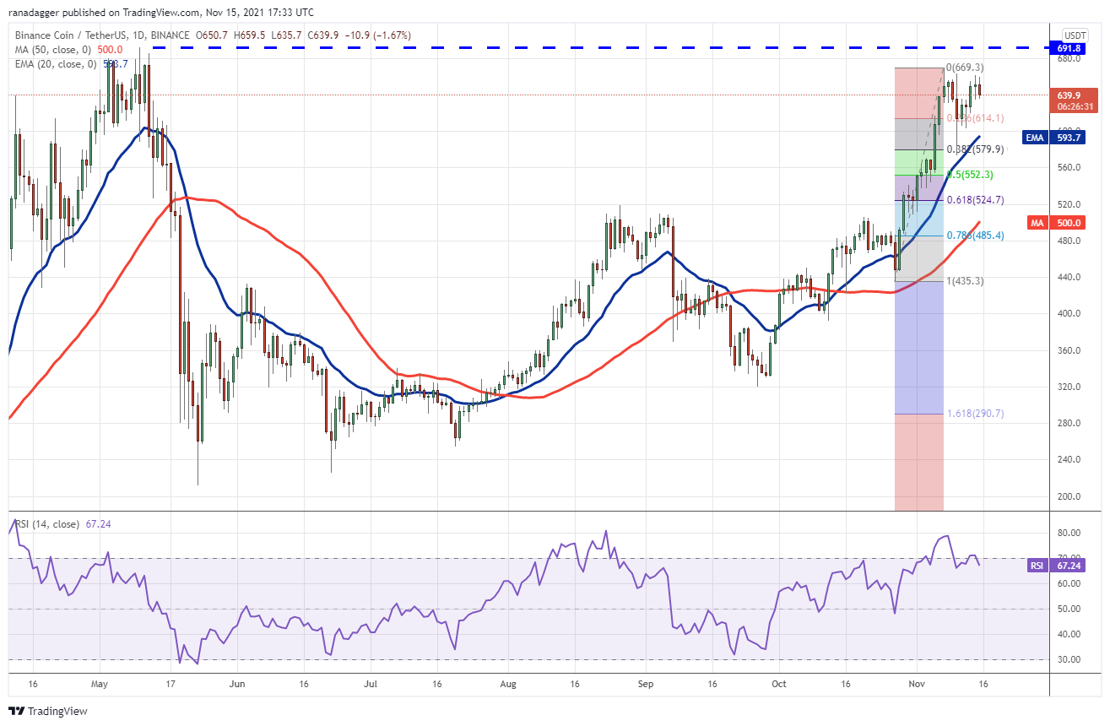Select the Aug label on time axis
The image size is (1110, 726).
click(507, 684)
